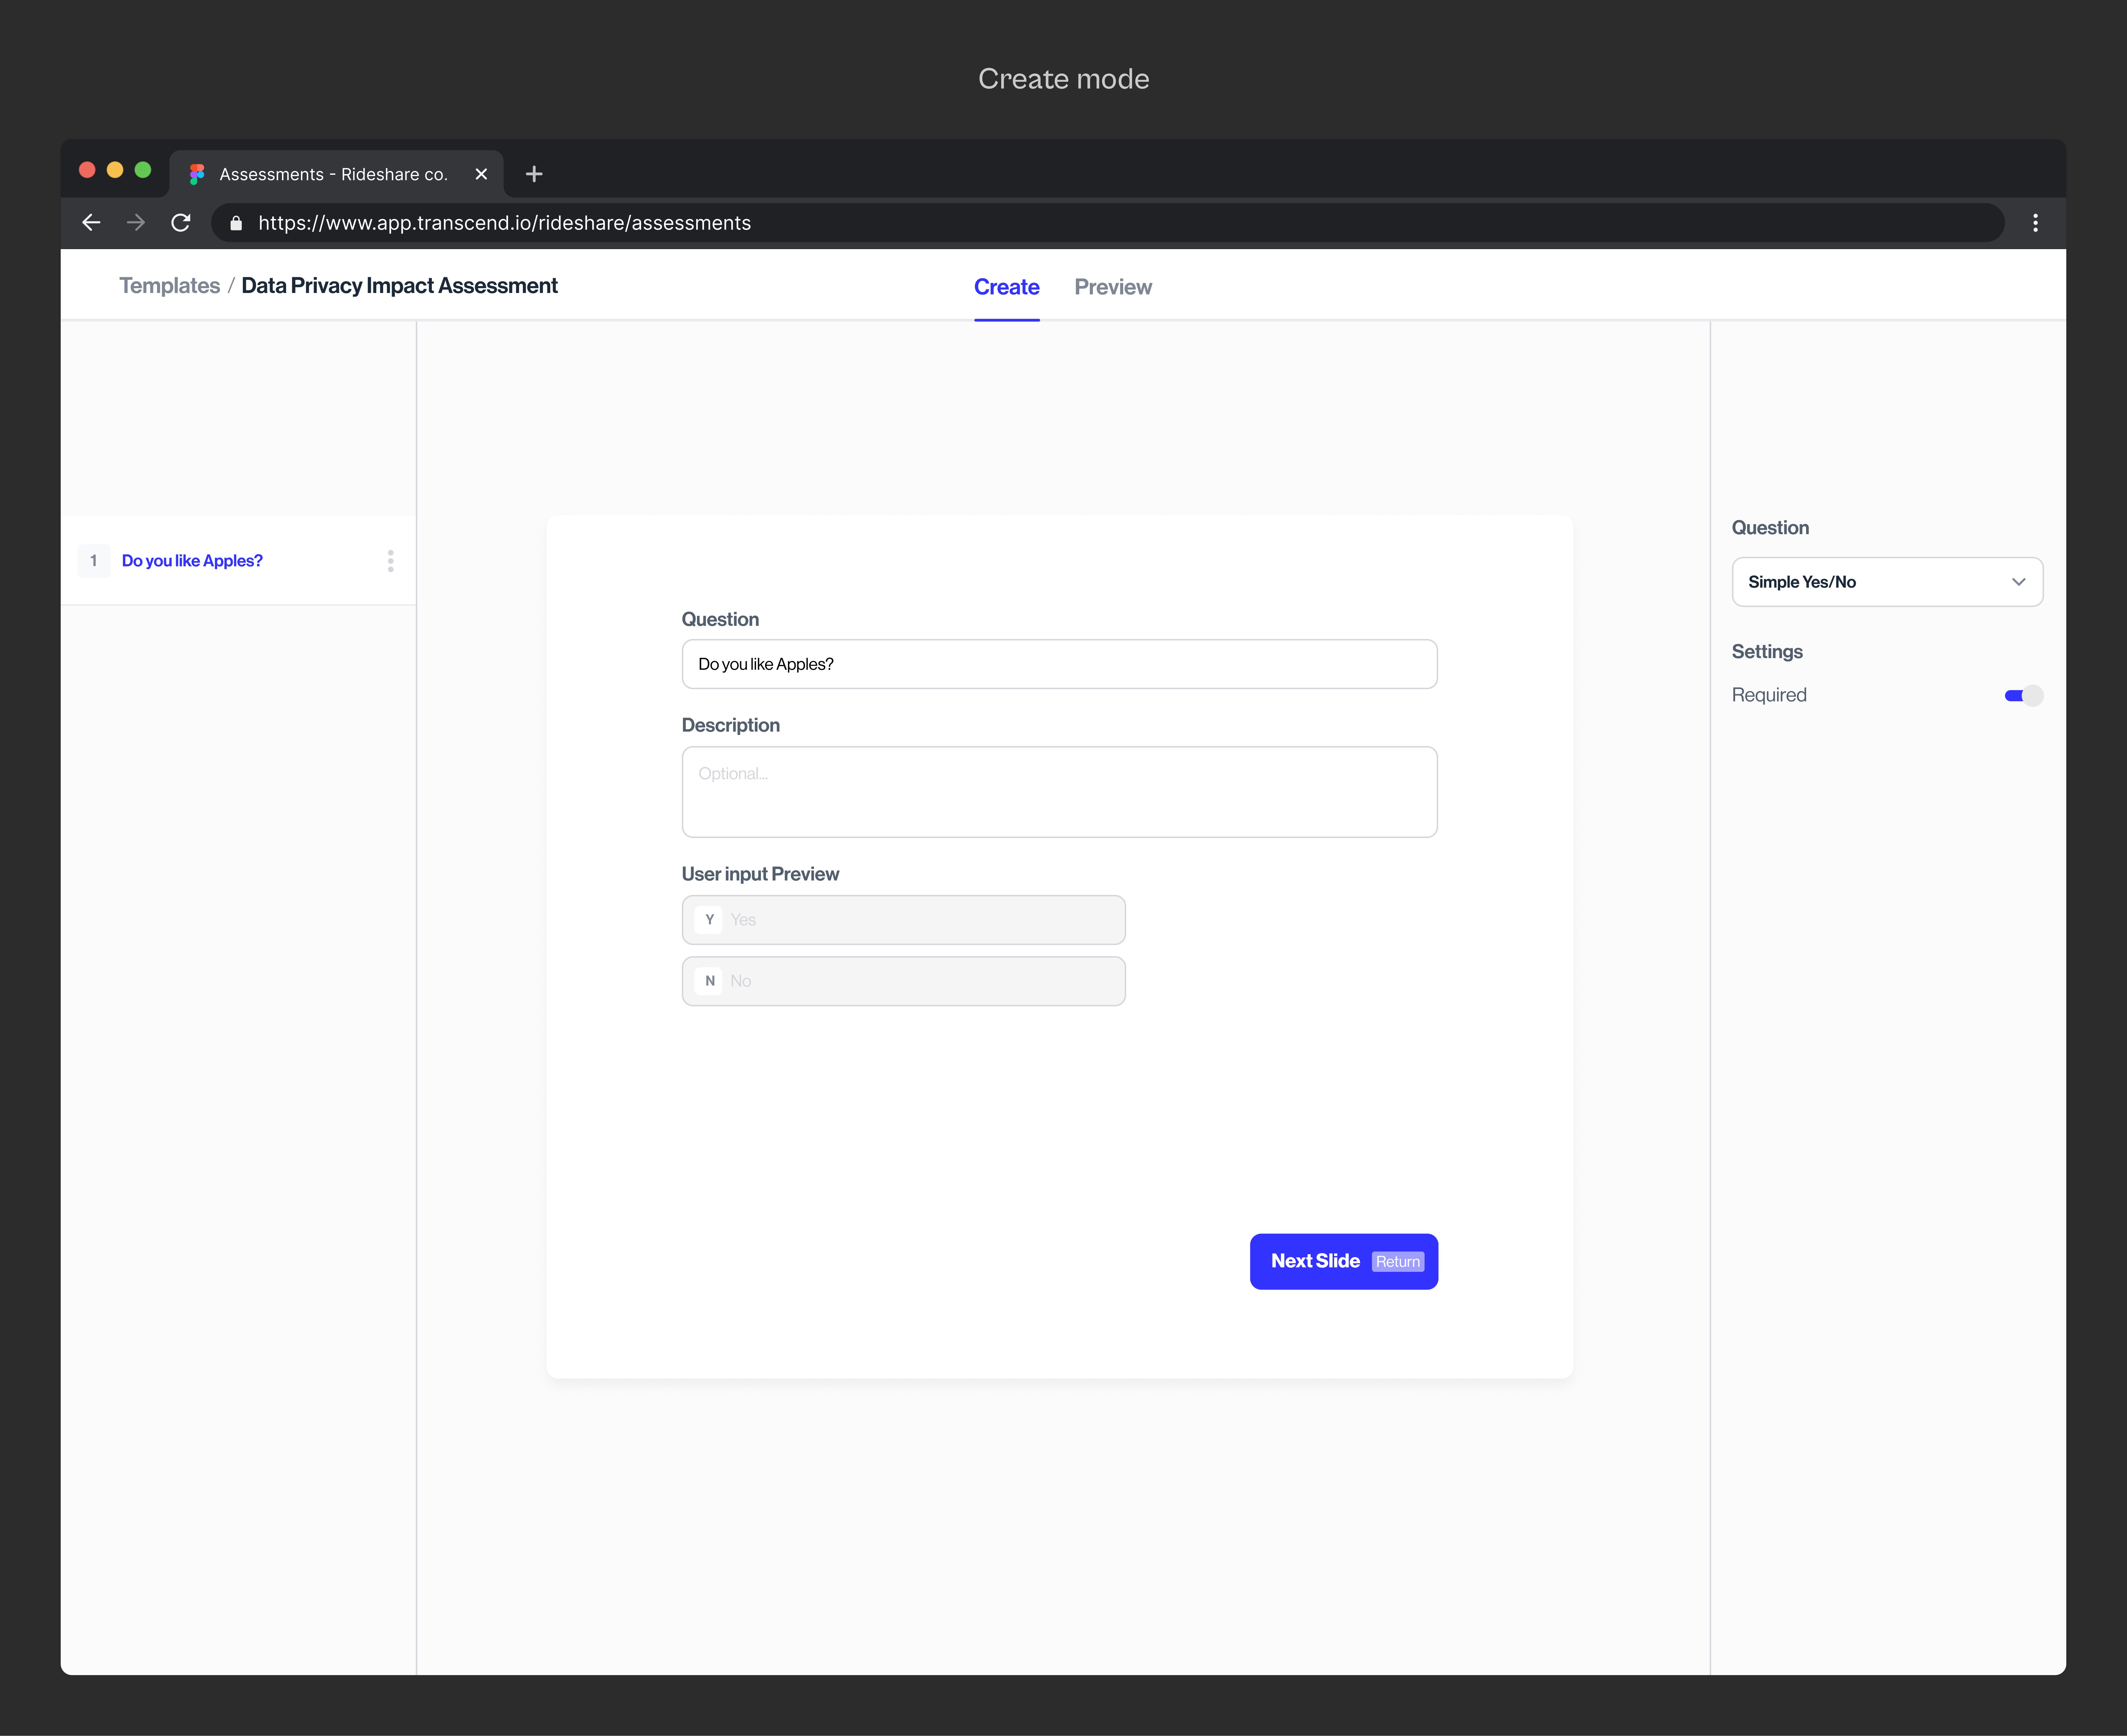Screen dimensions: 2127x1736
Task: Select the No preview option
Action: [x=903, y=981]
